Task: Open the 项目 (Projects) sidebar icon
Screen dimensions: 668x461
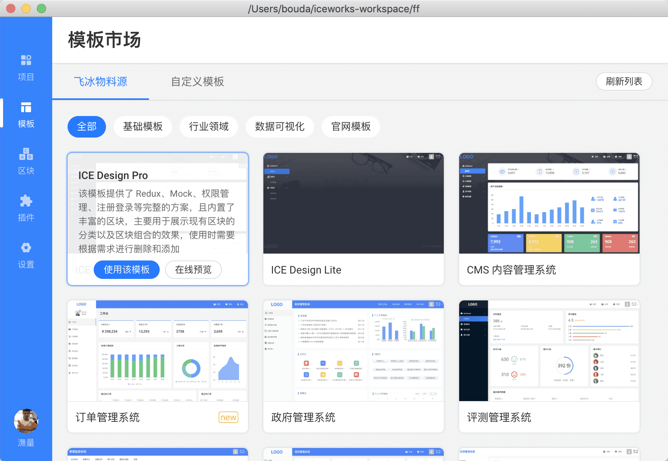Action: pyautogui.click(x=26, y=68)
